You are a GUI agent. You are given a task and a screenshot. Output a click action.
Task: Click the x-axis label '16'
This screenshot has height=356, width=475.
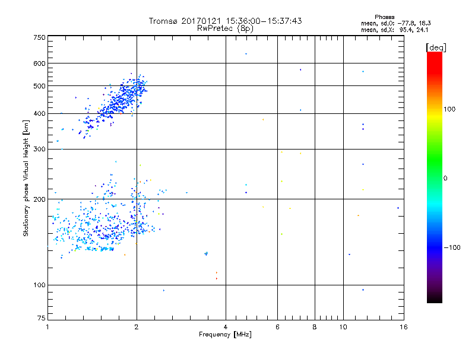pos(404,327)
